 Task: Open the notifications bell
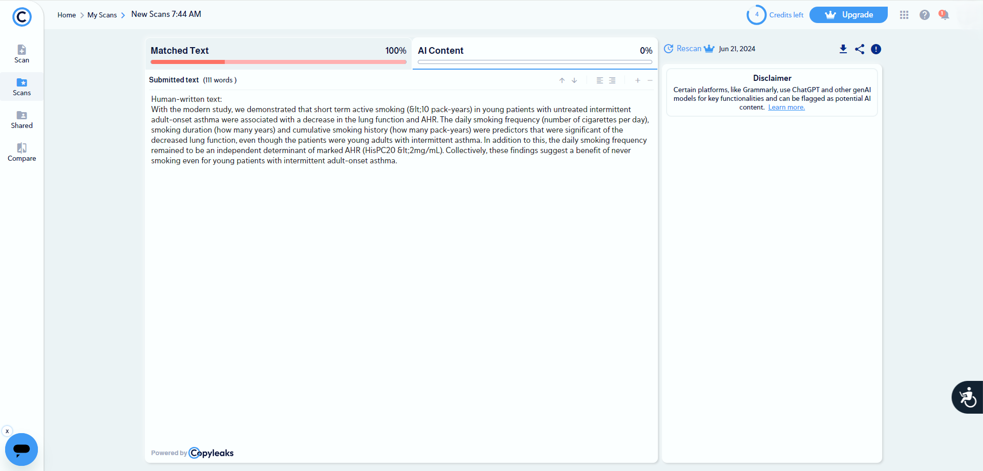click(944, 15)
